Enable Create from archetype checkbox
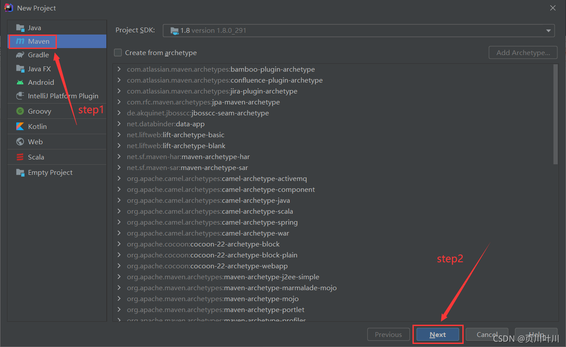 coord(118,52)
